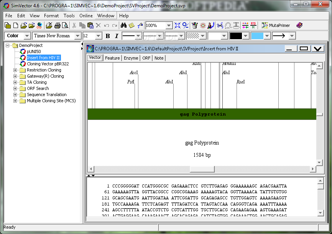Toggle Italic formatting

click(117, 36)
